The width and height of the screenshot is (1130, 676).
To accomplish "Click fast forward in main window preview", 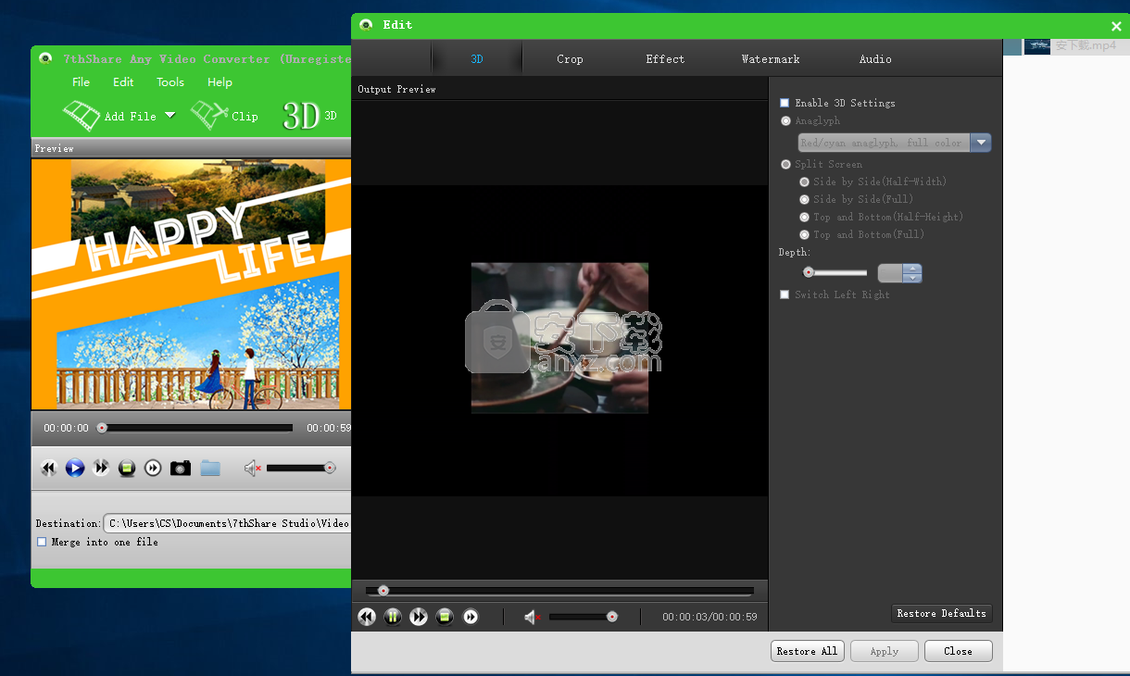I will (x=101, y=469).
